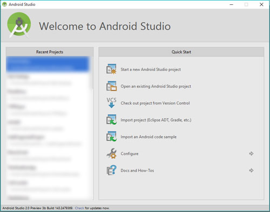Open the Configure menu entry

[x=130, y=154]
